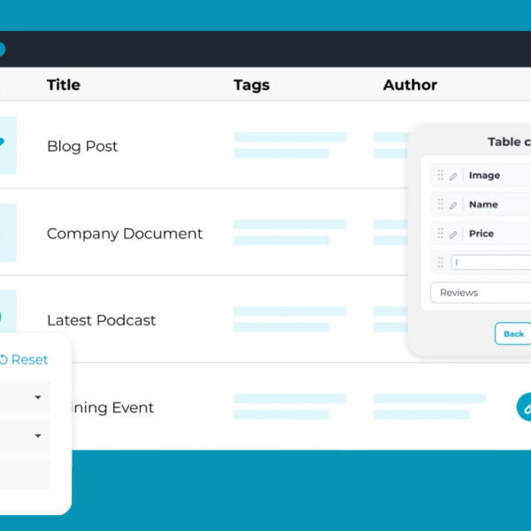The image size is (531, 531).
Task: Click the Training Event tags placeholder
Action: coord(289,406)
